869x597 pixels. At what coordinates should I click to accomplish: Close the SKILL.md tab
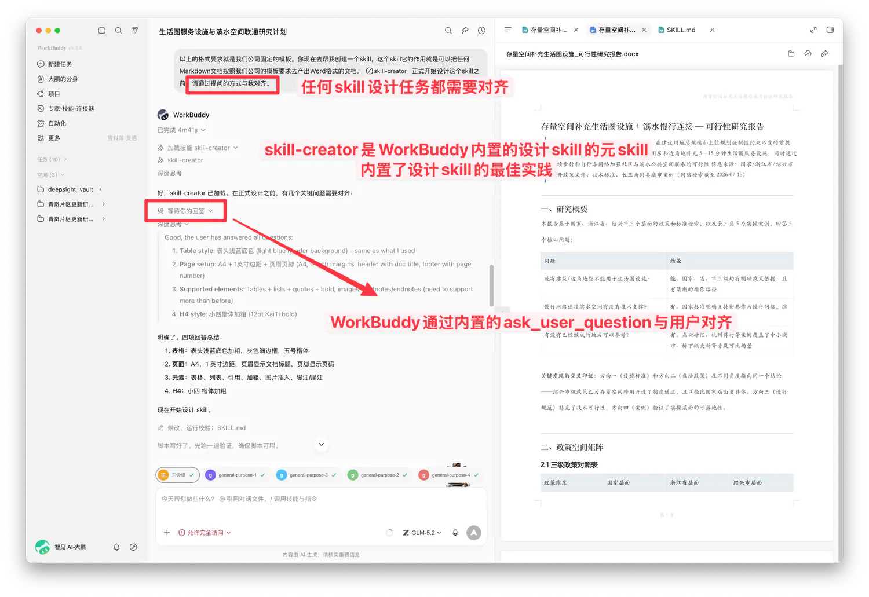pyautogui.click(x=712, y=30)
